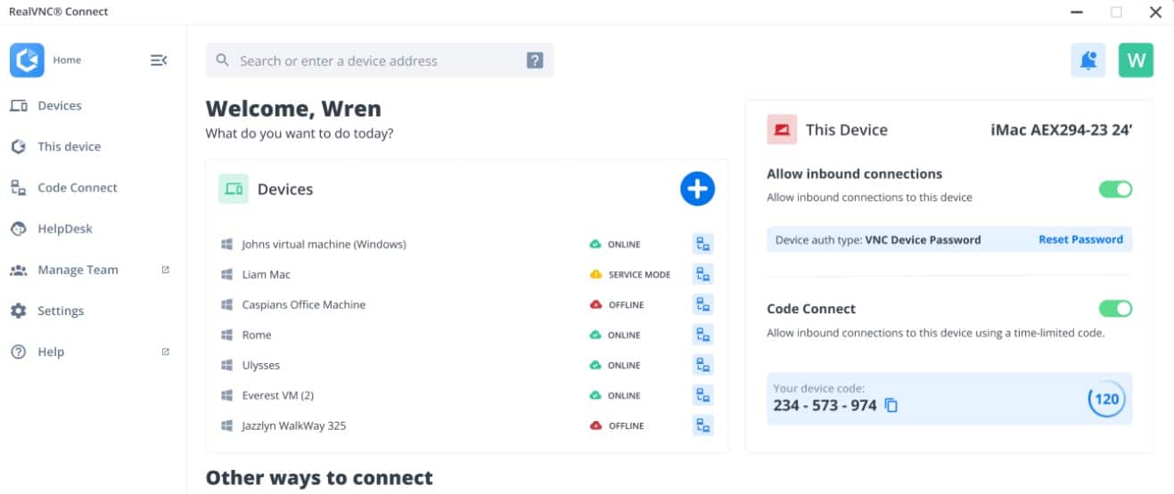The width and height of the screenshot is (1174, 494).
Task: Click the SERVICE MODE status label
Action: pyautogui.click(x=639, y=275)
